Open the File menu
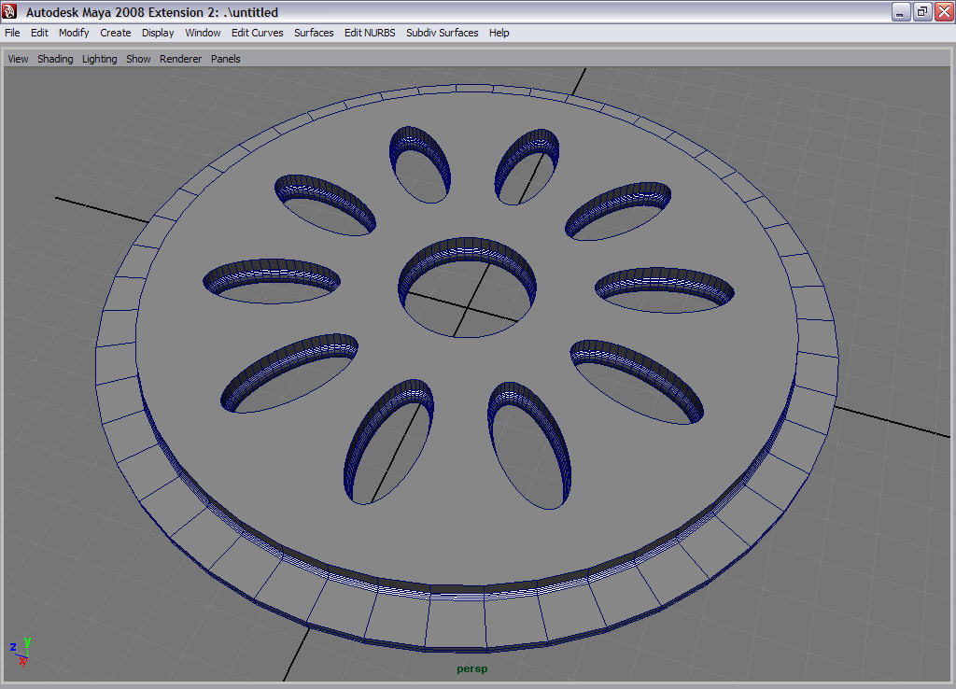Image resolution: width=956 pixels, height=689 pixels. tap(12, 33)
